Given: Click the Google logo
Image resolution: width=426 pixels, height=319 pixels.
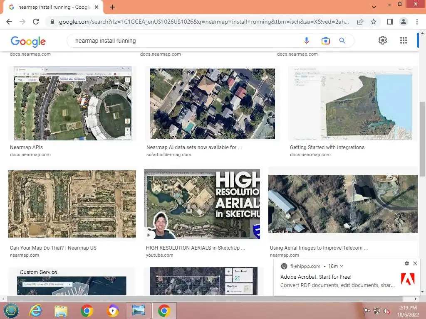Looking at the screenshot, I should pos(28,41).
